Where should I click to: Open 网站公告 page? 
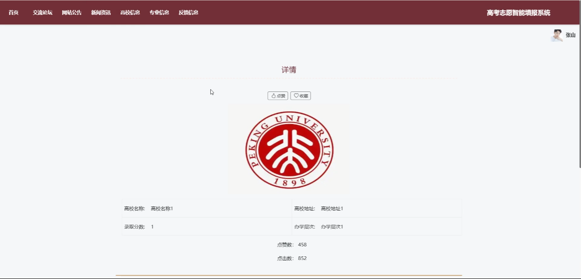click(72, 13)
